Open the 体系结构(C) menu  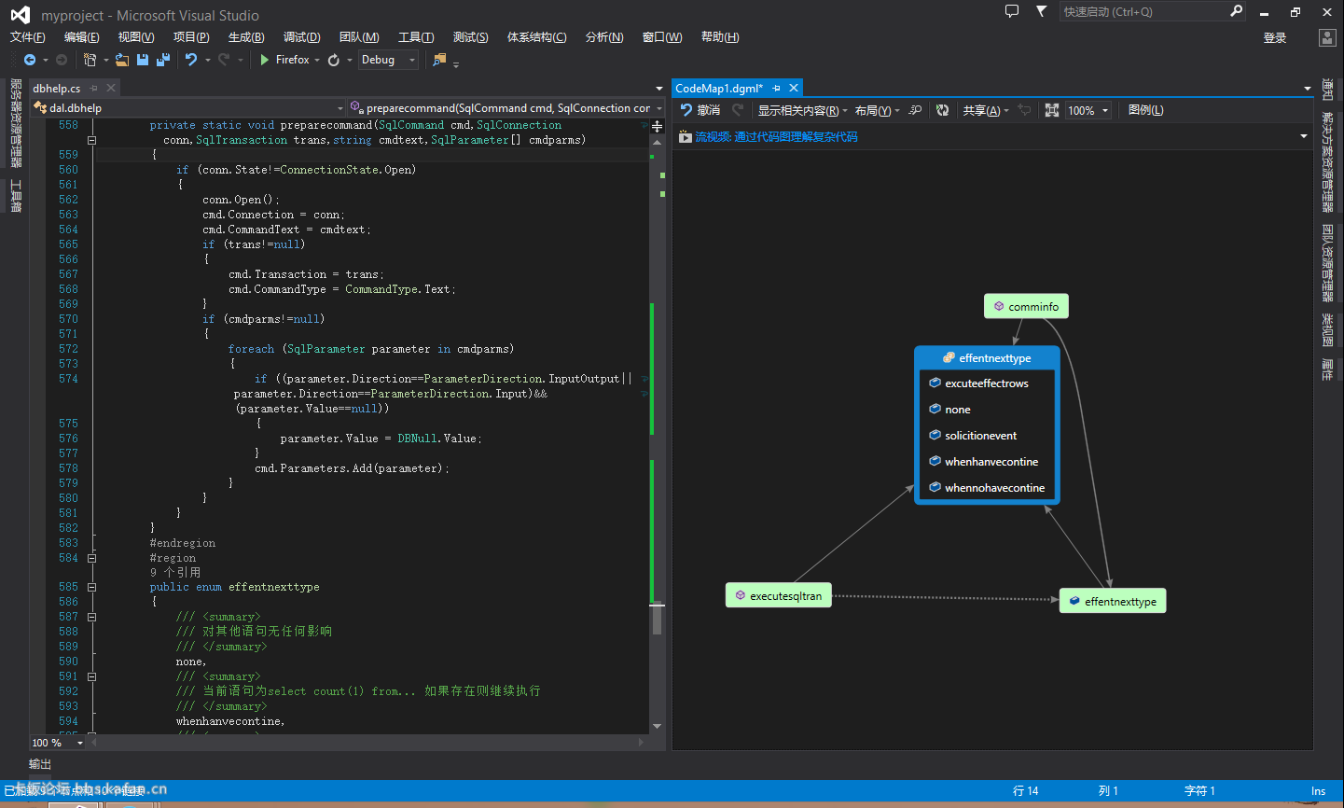537,37
